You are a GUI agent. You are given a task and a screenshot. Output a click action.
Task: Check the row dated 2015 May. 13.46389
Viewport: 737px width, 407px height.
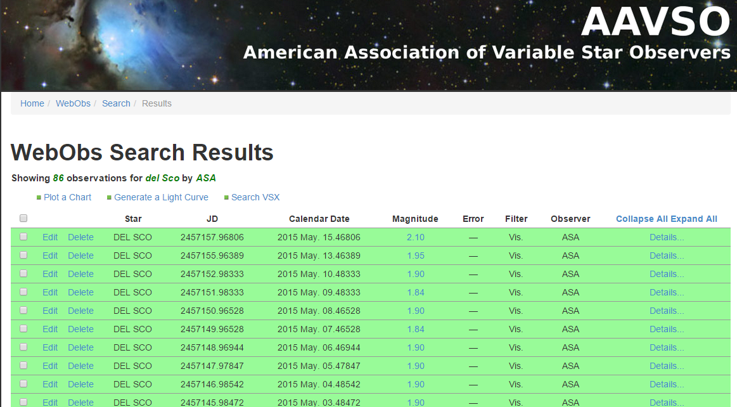click(23, 255)
